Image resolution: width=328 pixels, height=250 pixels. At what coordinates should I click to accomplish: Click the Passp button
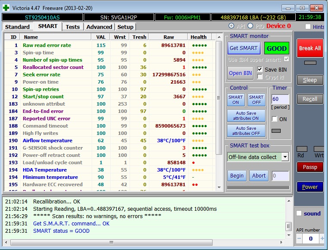pos(309,167)
